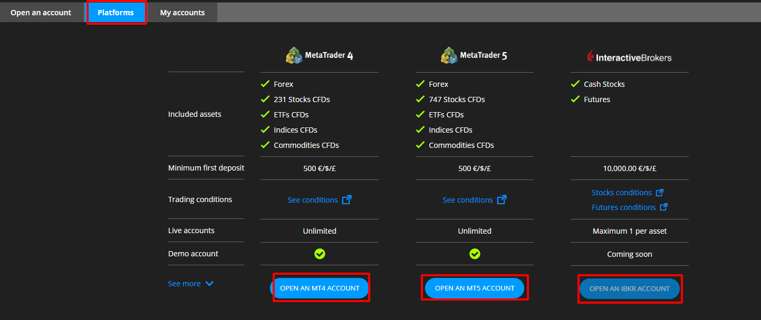Image resolution: width=761 pixels, height=320 pixels.
Task: Select the Platforms tab
Action: pos(116,13)
